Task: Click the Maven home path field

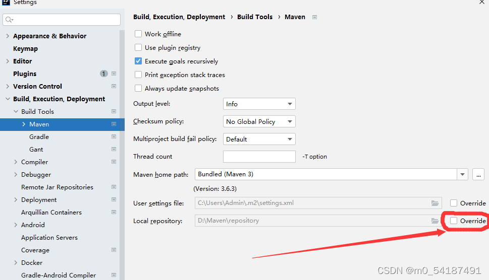Action: coord(326,174)
